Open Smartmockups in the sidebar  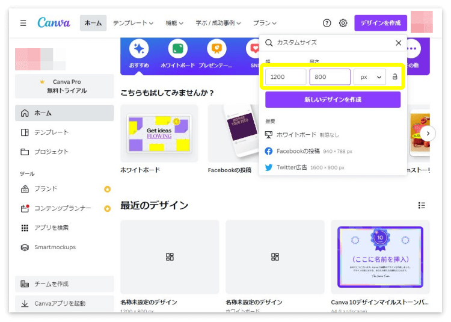point(64,247)
